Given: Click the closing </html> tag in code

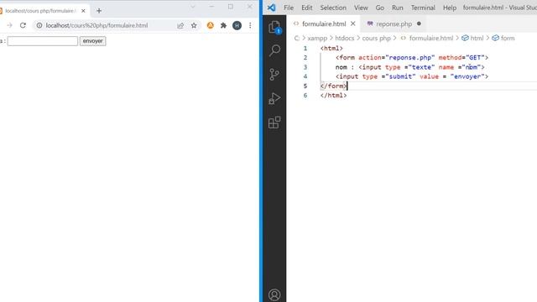Looking at the screenshot, I should (334, 95).
